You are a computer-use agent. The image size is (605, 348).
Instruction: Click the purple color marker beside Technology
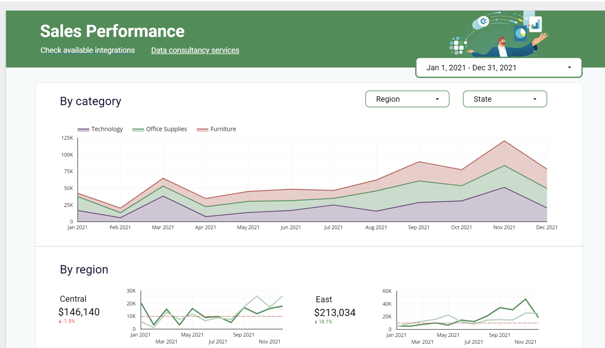point(84,129)
